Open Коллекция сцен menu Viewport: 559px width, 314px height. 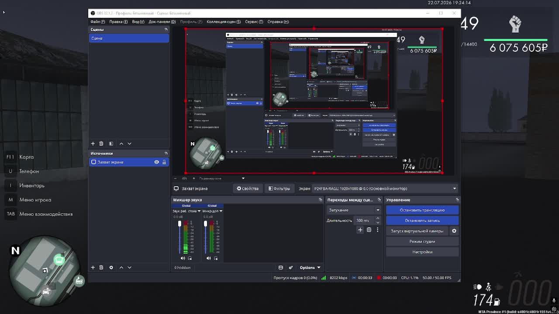click(224, 22)
